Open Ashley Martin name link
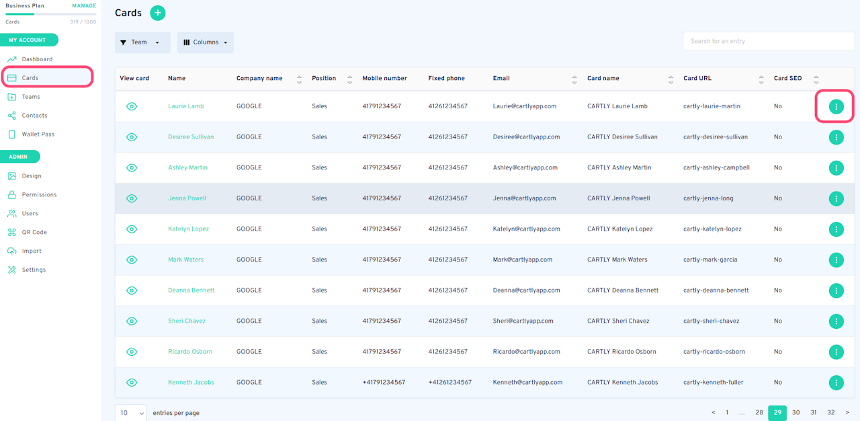This screenshot has height=421, width=860. click(x=187, y=167)
